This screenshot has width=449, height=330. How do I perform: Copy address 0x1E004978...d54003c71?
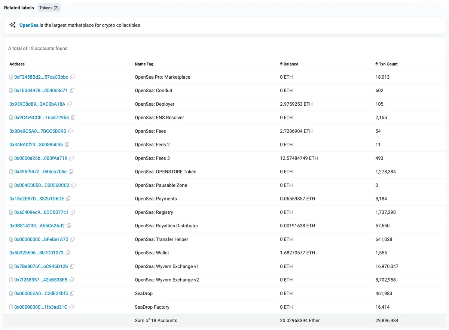pos(72,90)
